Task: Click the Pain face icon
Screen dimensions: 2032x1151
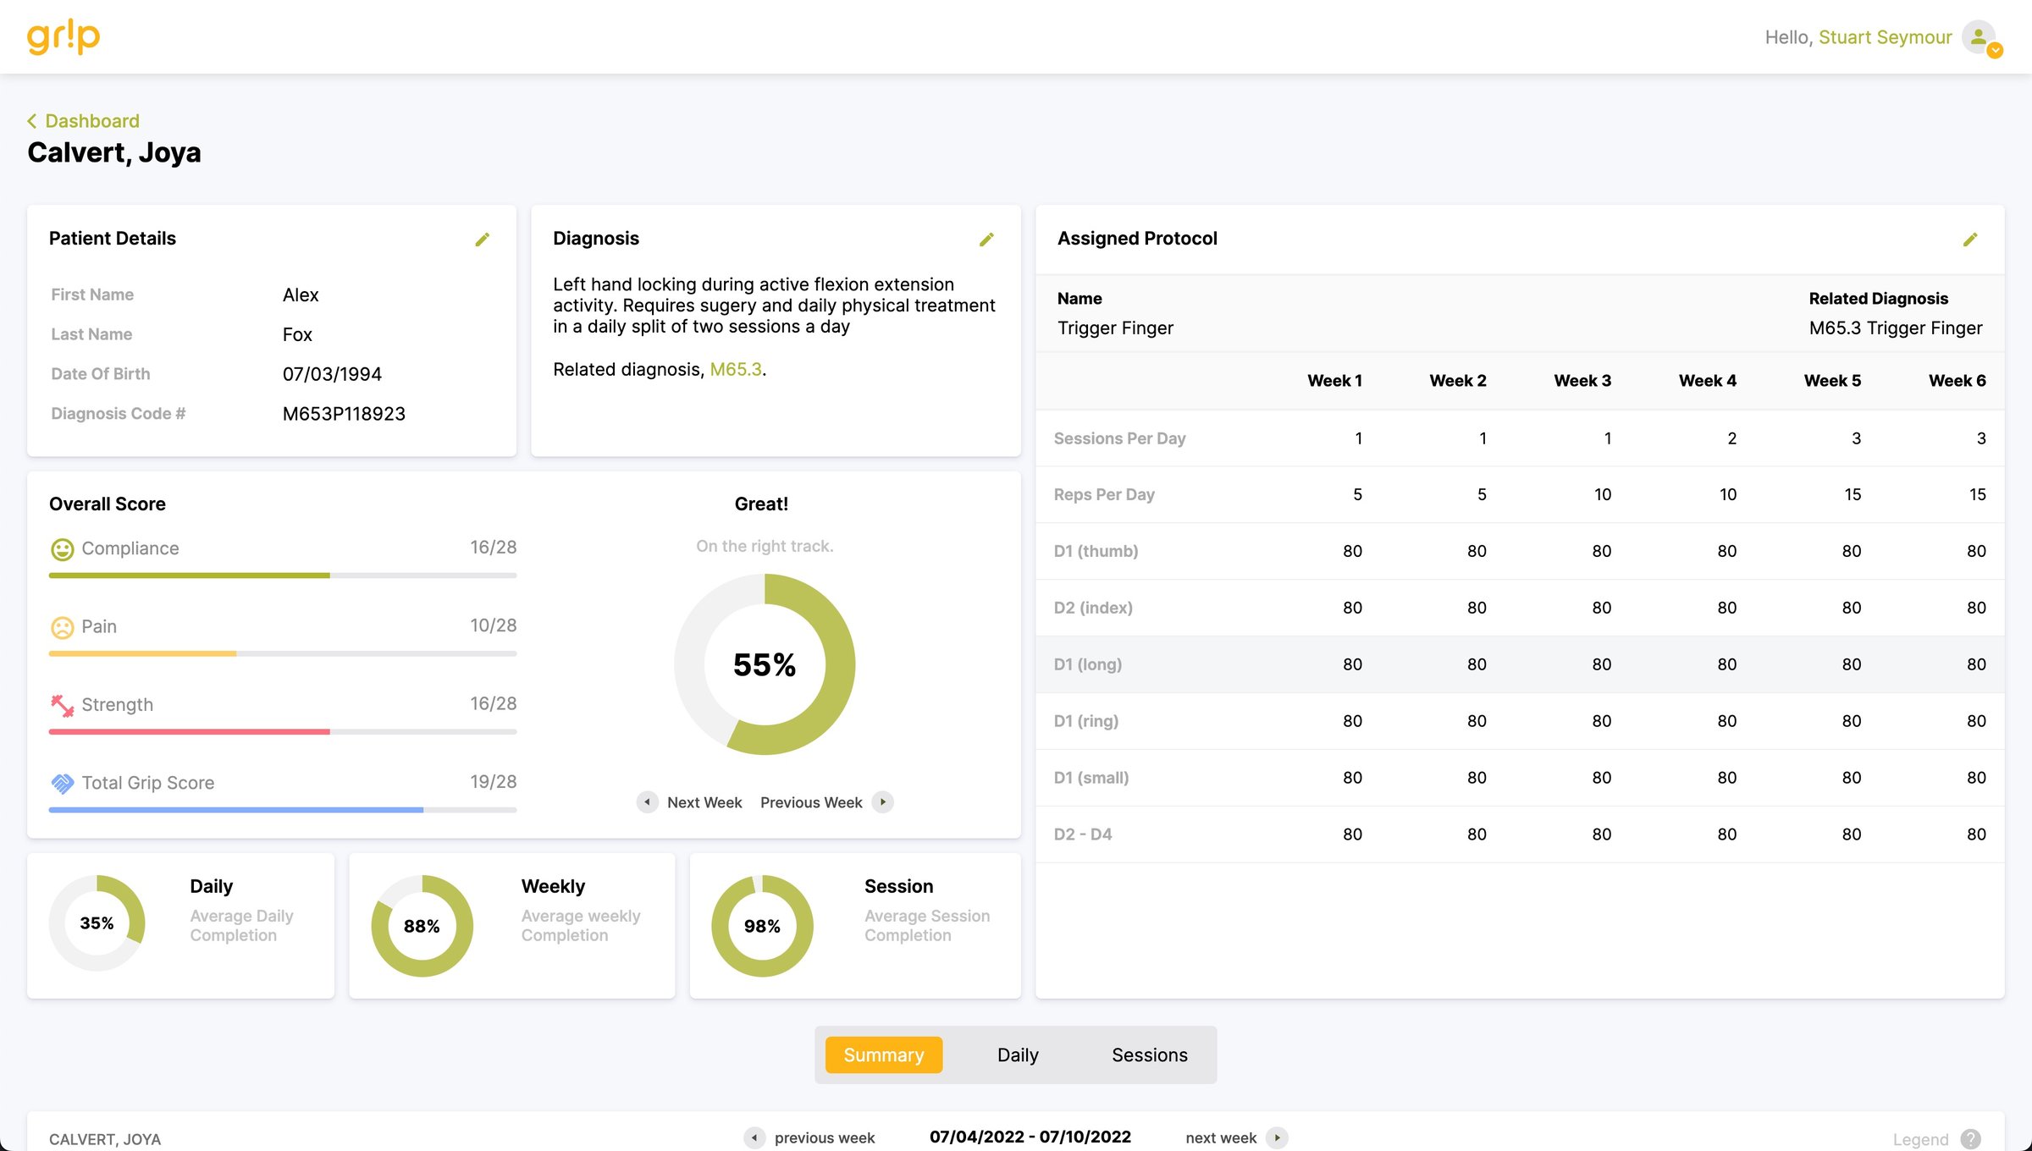Action: 61,626
